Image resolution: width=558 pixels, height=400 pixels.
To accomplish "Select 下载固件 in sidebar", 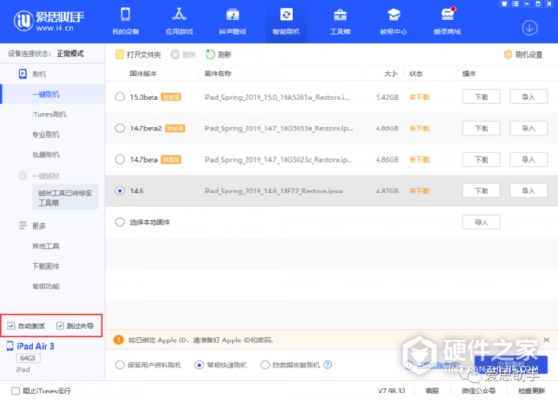I will point(46,266).
